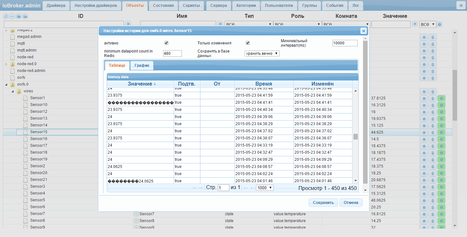Screen dimensions: 467x237
Task: Open the Сохранять в базе данных dropdown
Action: pos(262,53)
